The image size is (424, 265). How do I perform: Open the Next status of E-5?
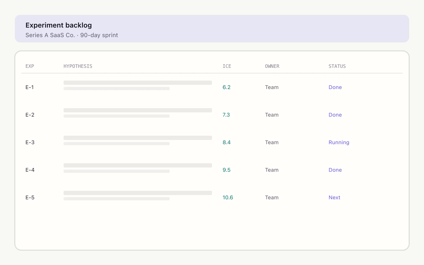point(334,197)
